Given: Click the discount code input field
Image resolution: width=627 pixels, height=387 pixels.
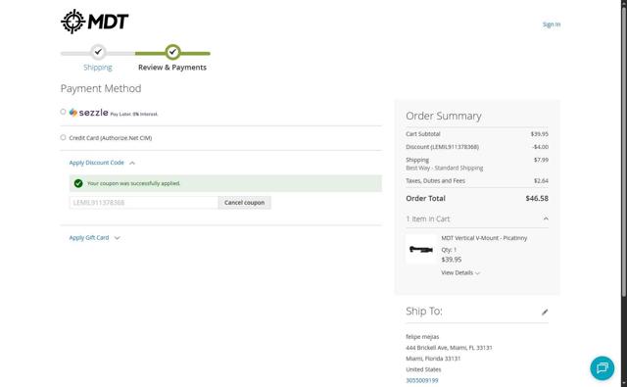Looking at the screenshot, I should point(144,202).
